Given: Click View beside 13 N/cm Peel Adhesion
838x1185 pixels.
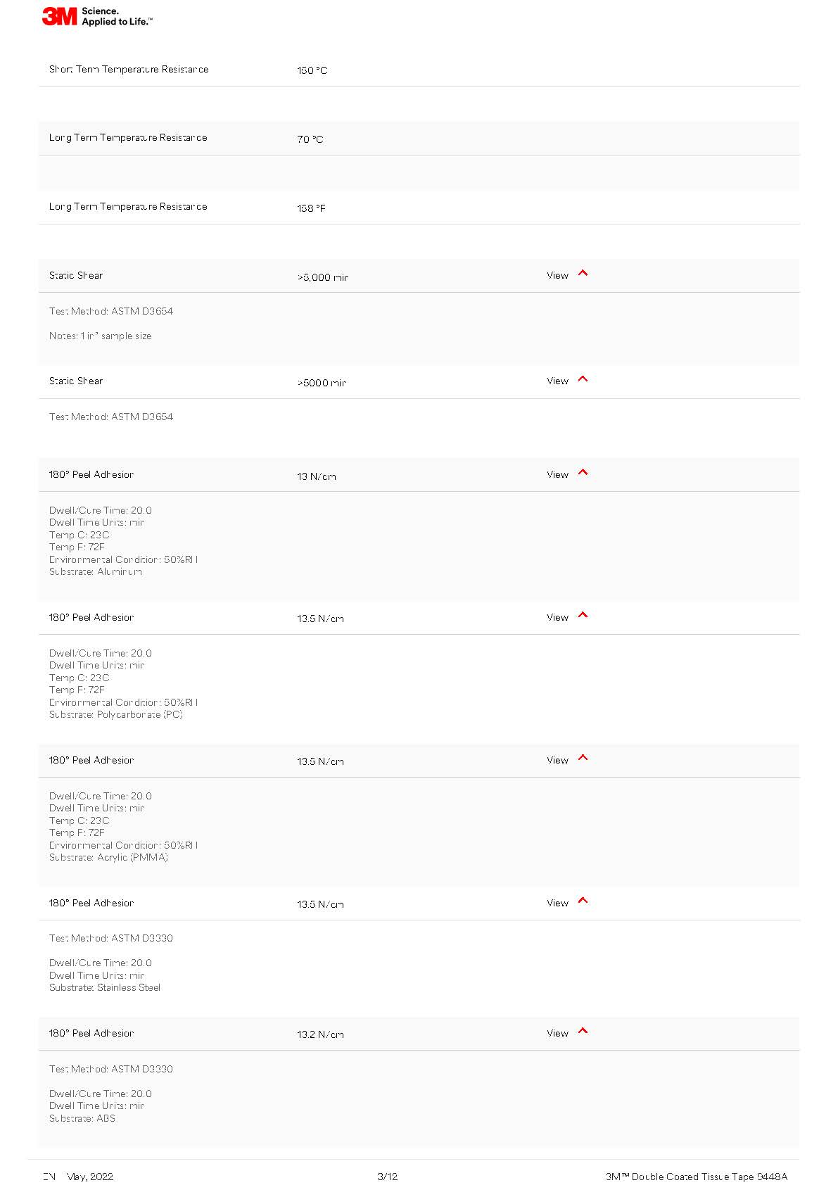Looking at the screenshot, I should point(557,475).
